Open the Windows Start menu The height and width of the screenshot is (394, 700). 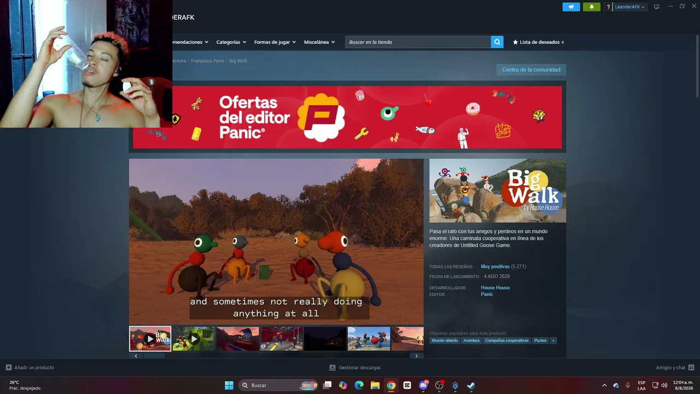pos(229,385)
